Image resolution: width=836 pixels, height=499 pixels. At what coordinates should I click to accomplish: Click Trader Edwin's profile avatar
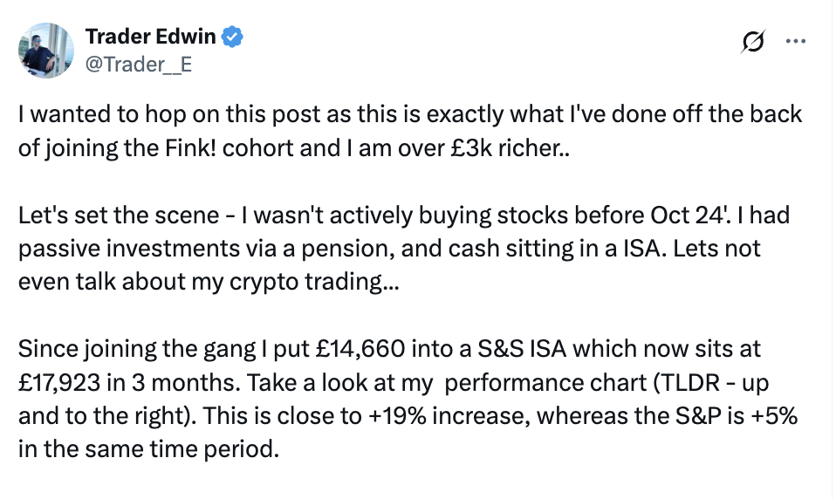pos(47,50)
